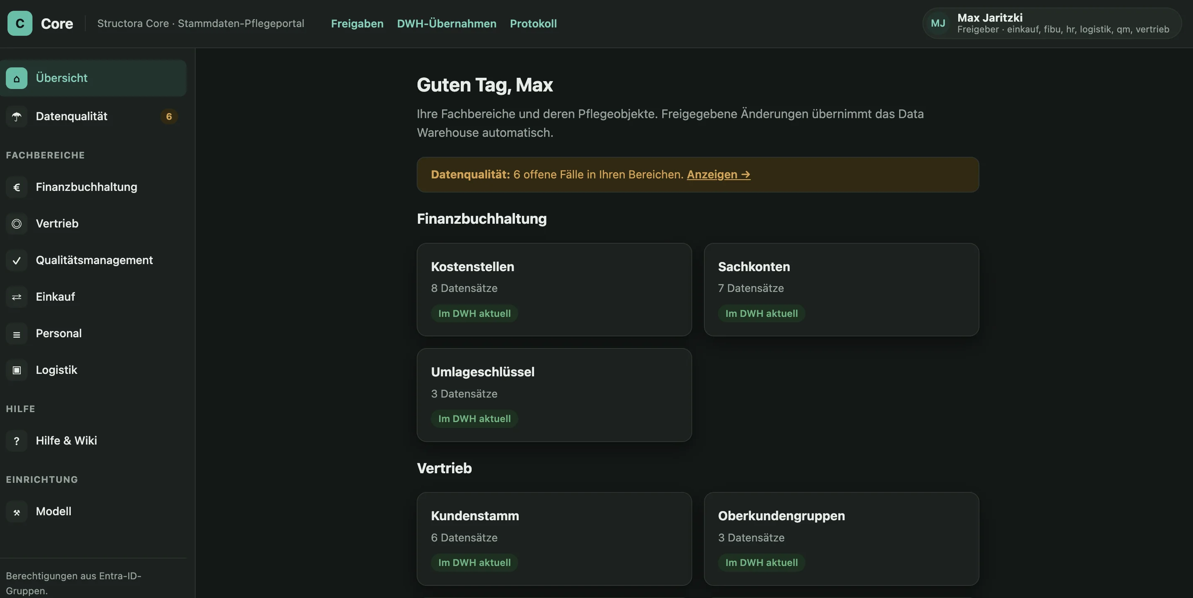The height and width of the screenshot is (598, 1193).
Task: Click the Hilfe & Wiki question icon
Action: click(x=17, y=441)
